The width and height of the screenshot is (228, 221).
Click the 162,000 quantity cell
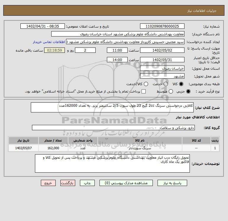click(53, 148)
